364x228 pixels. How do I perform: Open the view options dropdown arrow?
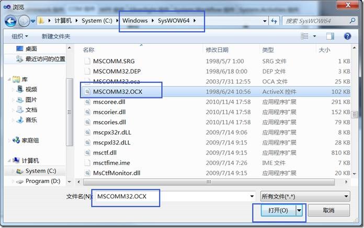[x=314, y=36]
